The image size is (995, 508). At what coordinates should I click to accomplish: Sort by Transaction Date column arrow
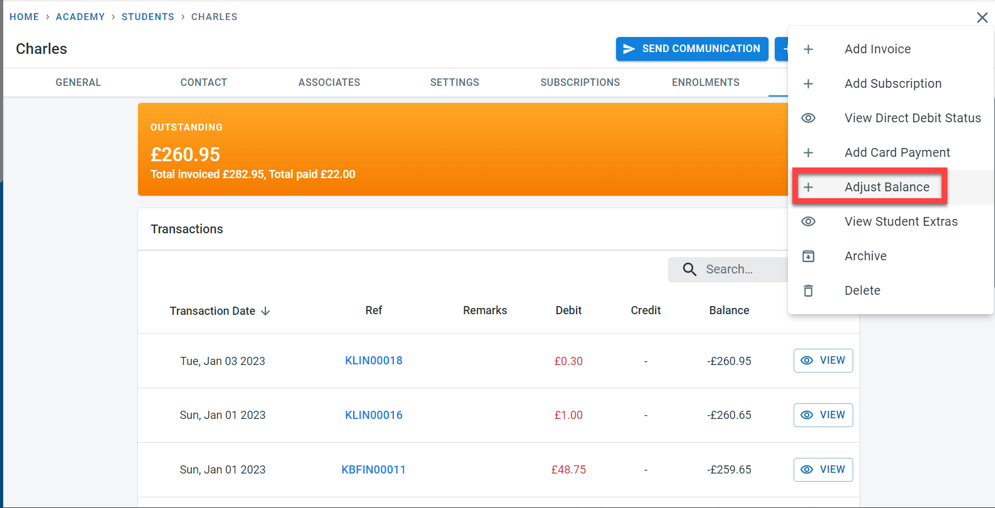coord(265,311)
